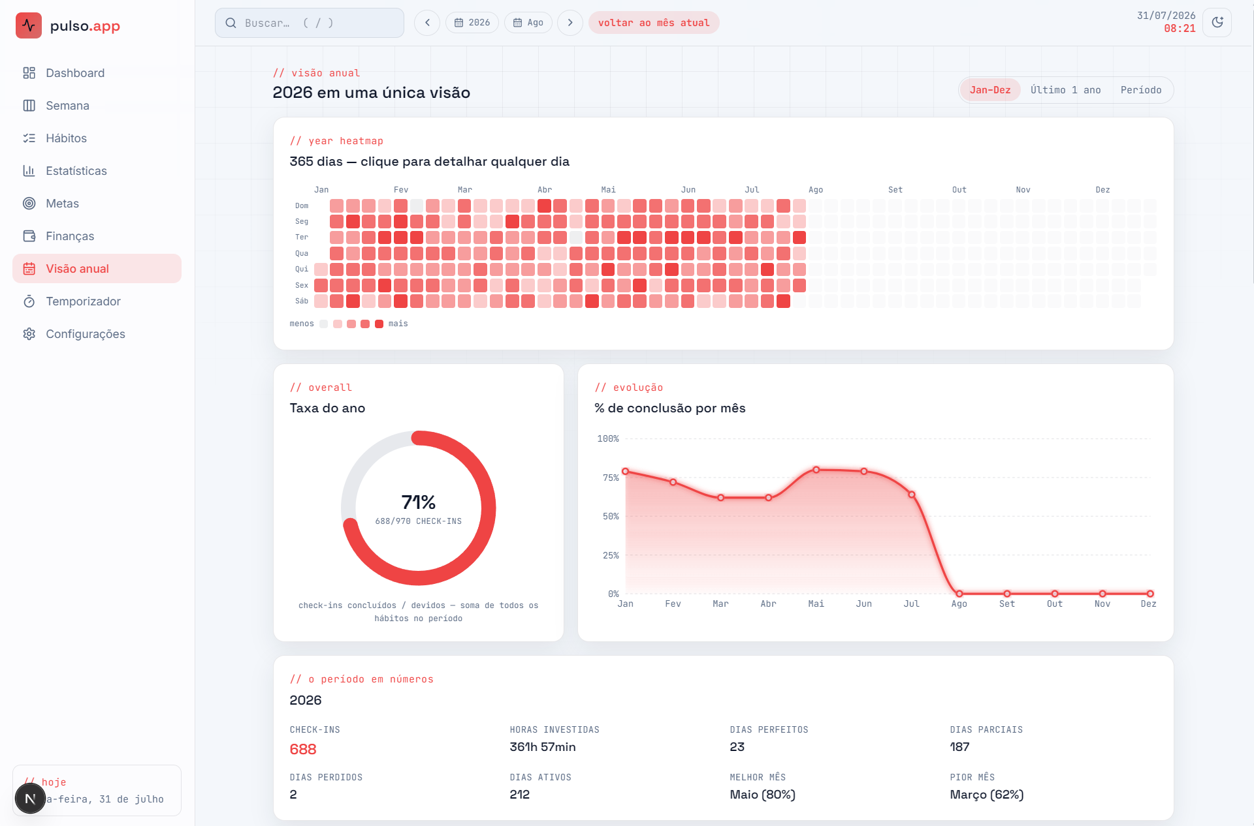This screenshot has width=1254, height=826.
Task: Click the pulso.app logo icon
Action: (29, 25)
